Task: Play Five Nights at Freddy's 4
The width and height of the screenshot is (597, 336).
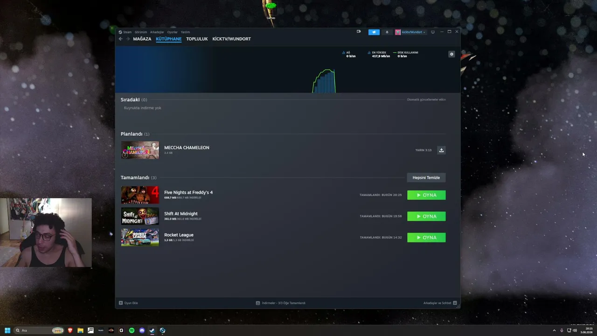Action: coord(426,195)
